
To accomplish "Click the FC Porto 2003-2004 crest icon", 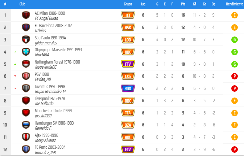I will [x=26, y=149].
